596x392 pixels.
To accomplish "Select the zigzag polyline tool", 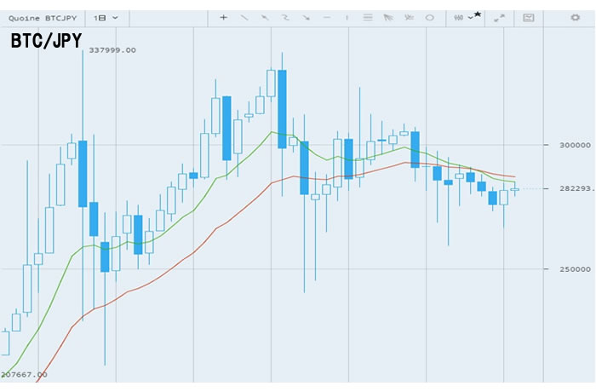I will coord(285,18).
